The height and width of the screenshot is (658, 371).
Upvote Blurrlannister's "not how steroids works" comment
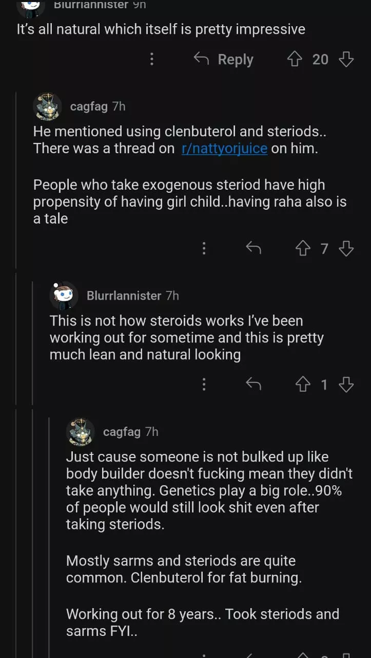[303, 385]
